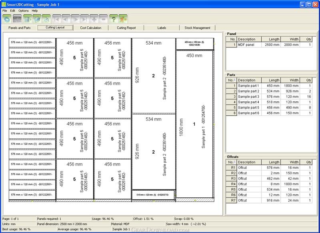Open the Help menu
The image size is (320, 233).
[x=35, y=11]
